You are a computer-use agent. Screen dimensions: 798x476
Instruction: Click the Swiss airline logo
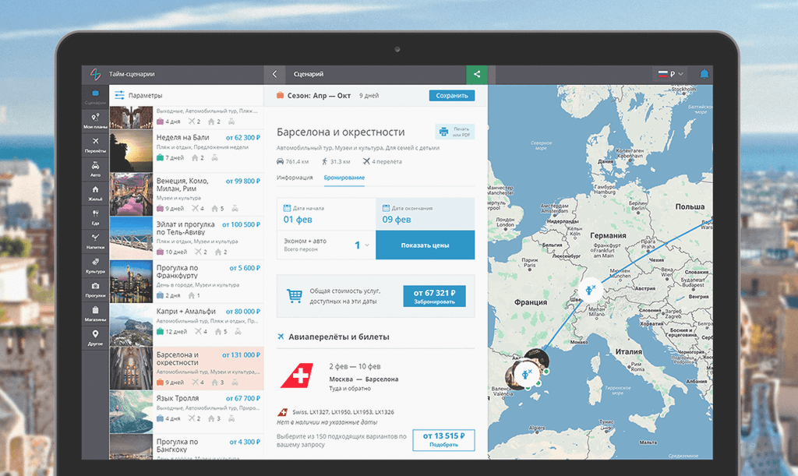tap(297, 376)
